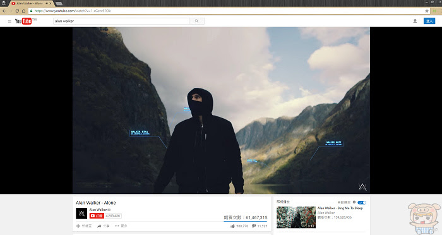Select the Alan Walker - Alone browser tab
Screen dimensions: 442x235
(32, 3)
